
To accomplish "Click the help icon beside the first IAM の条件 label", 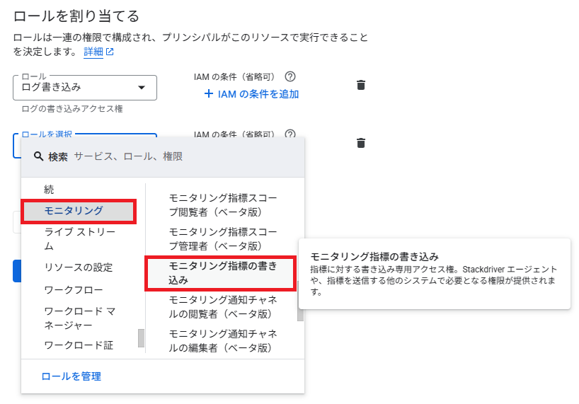I will click(x=289, y=76).
